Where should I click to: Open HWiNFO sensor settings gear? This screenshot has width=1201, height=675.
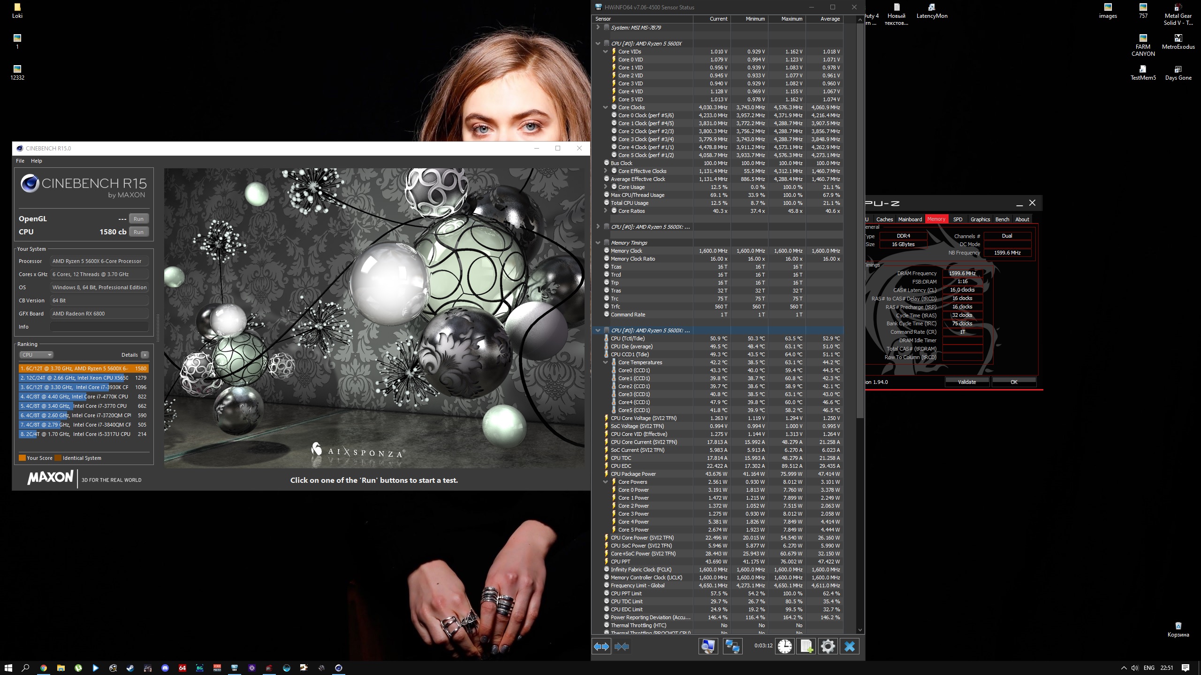tap(828, 646)
